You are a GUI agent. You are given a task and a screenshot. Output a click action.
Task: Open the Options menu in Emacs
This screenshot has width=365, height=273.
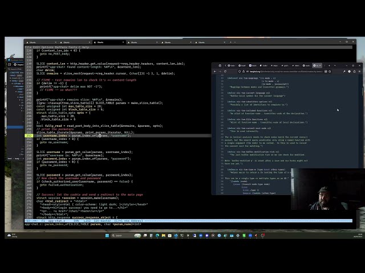click(47, 47)
